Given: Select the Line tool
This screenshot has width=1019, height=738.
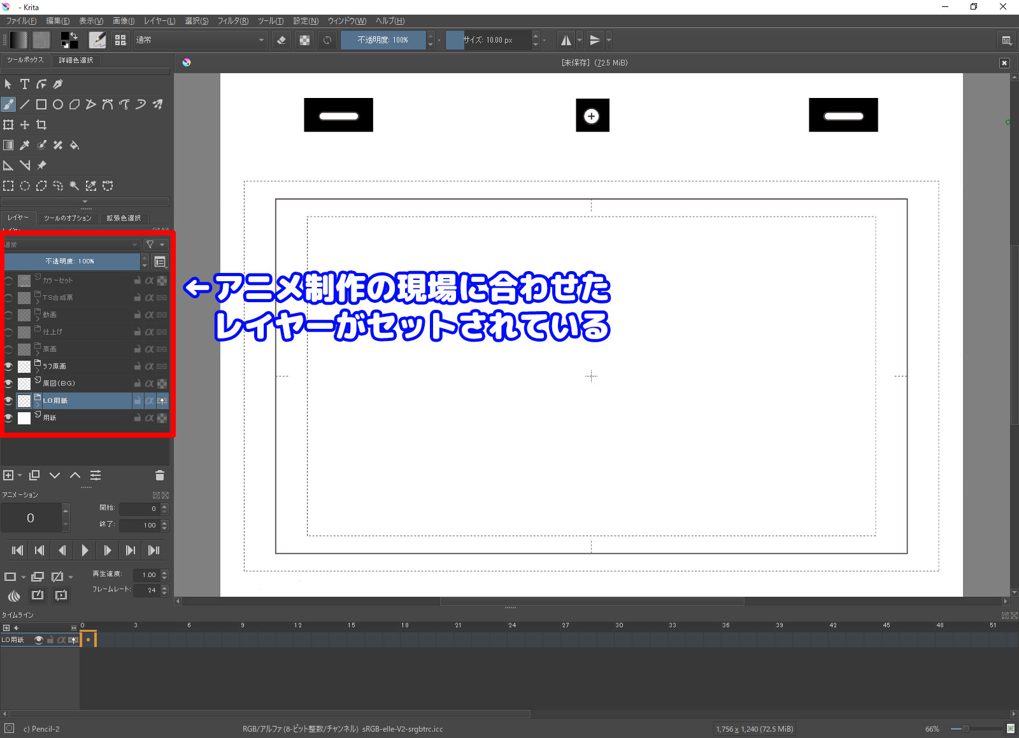Looking at the screenshot, I should (x=25, y=104).
